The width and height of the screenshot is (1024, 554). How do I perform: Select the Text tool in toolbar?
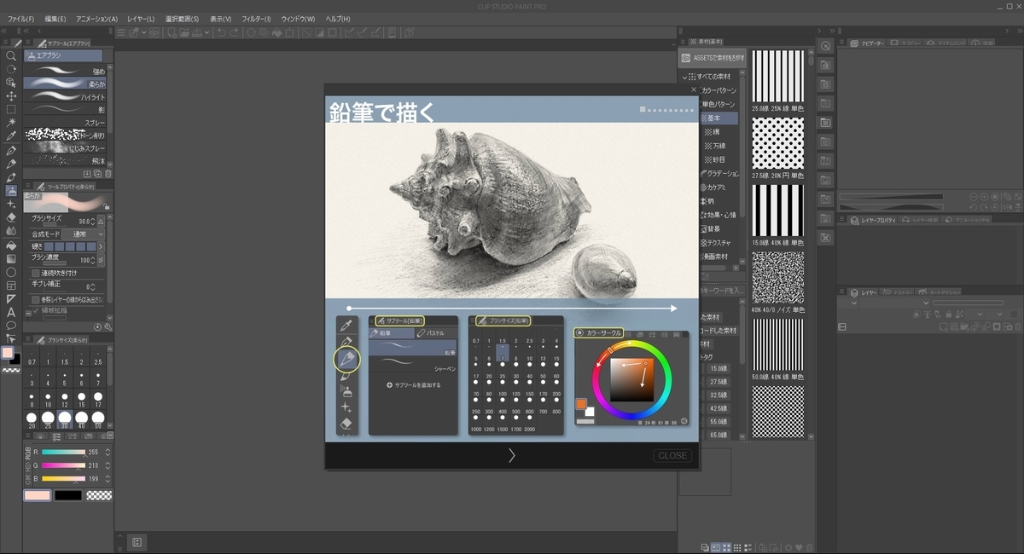coord(11,312)
